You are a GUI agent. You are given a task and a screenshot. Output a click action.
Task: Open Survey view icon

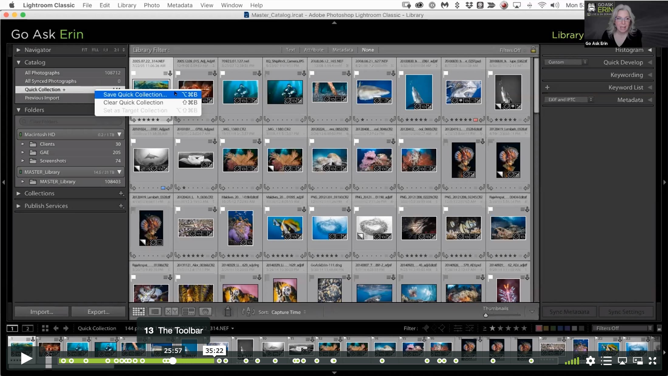[188, 312]
